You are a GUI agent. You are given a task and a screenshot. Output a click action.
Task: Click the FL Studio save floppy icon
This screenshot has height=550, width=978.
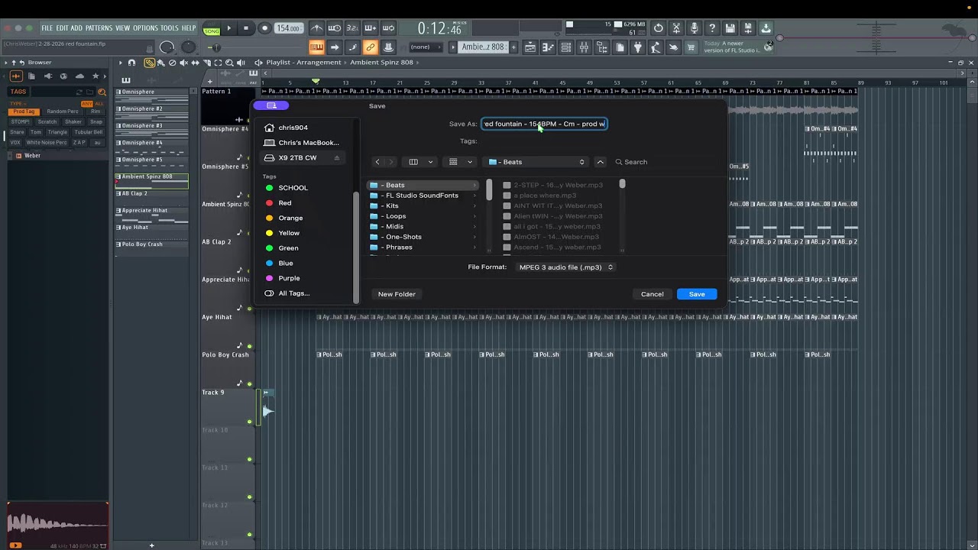pyautogui.click(x=730, y=28)
